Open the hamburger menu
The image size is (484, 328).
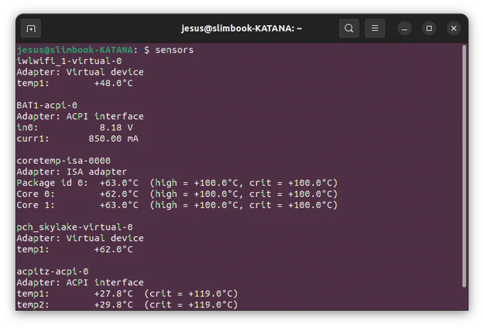tap(374, 28)
